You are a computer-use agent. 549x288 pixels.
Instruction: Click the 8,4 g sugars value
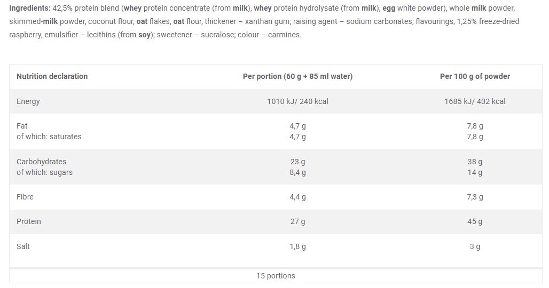tap(297, 172)
